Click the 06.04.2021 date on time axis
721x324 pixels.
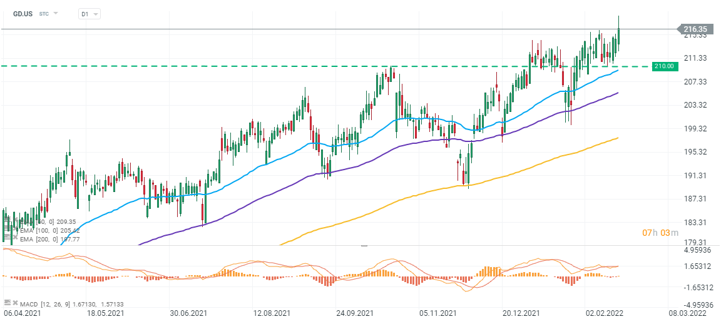pos(22,313)
